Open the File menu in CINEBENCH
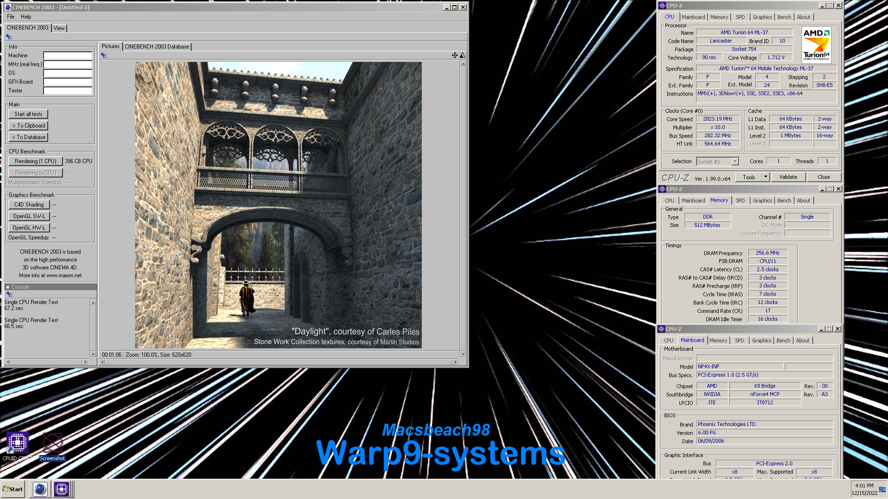 pyautogui.click(x=11, y=17)
